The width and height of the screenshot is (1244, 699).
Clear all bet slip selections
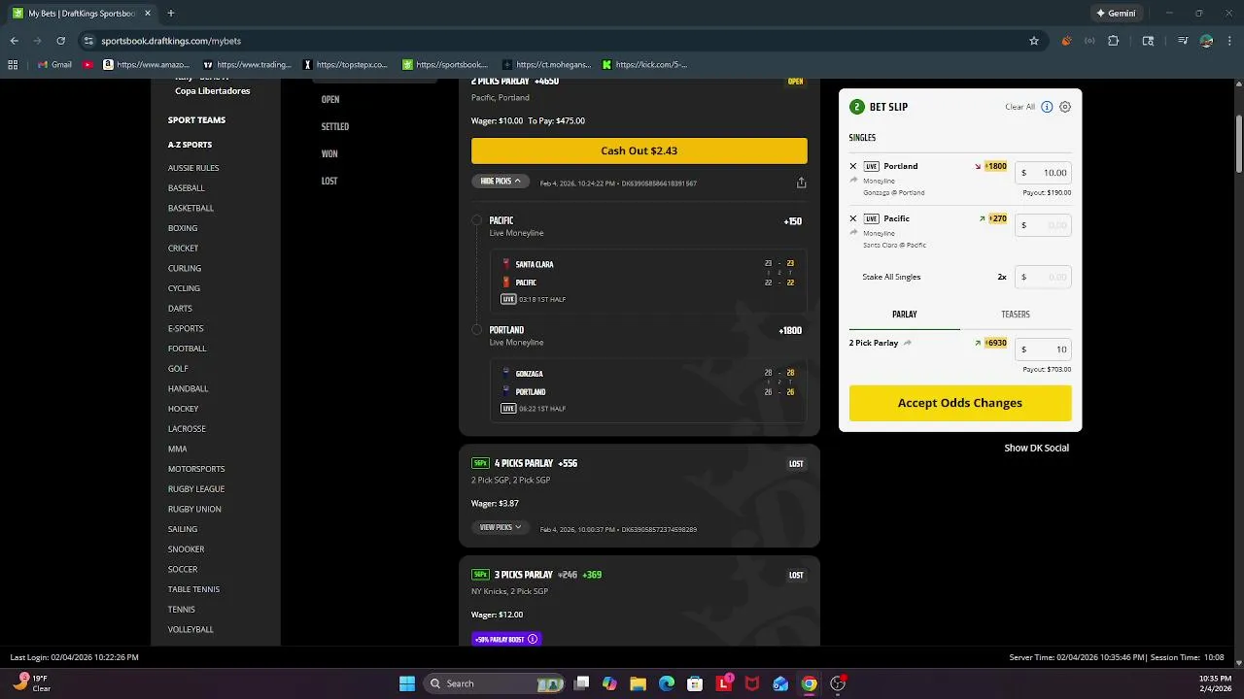click(1019, 107)
